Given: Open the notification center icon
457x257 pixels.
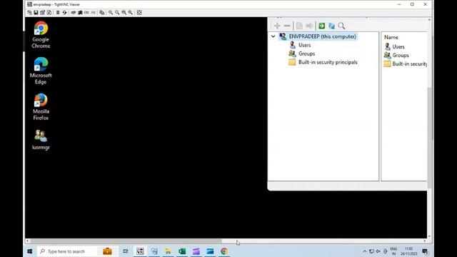Looking at the screenshot, I should coord(425,251).
